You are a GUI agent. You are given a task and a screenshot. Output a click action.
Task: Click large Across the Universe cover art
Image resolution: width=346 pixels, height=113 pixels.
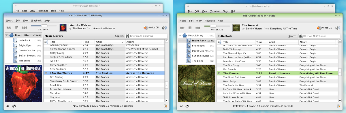coord(23,83)
